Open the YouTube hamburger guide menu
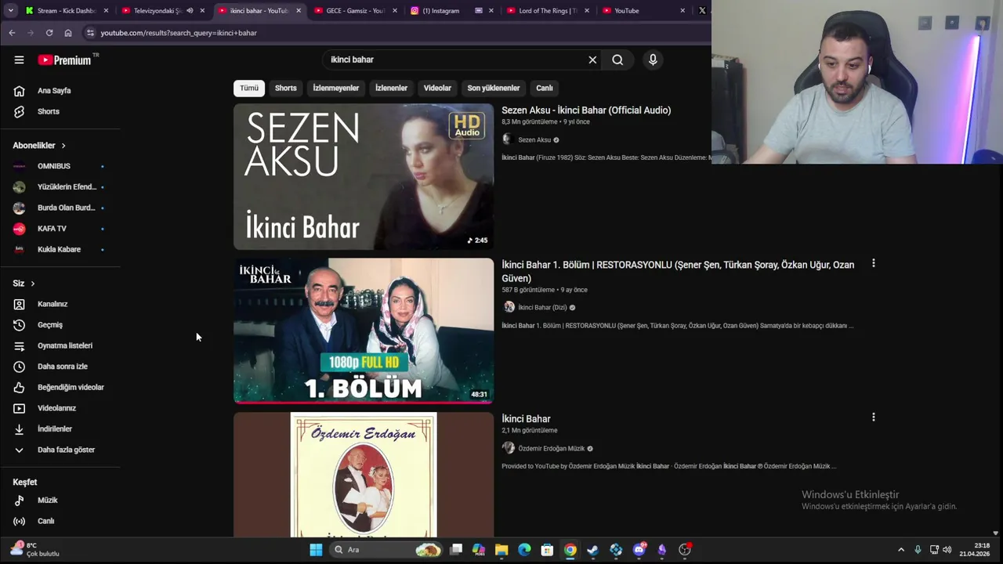 click(19, 60)
